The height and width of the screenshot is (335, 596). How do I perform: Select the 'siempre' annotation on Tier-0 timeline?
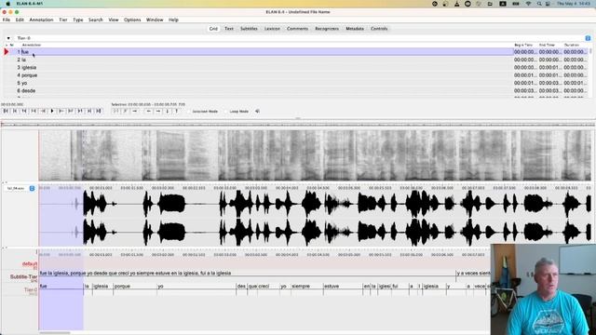306,287
